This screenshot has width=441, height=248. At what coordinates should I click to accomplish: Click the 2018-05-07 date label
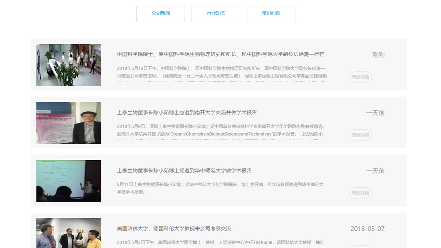371,228
